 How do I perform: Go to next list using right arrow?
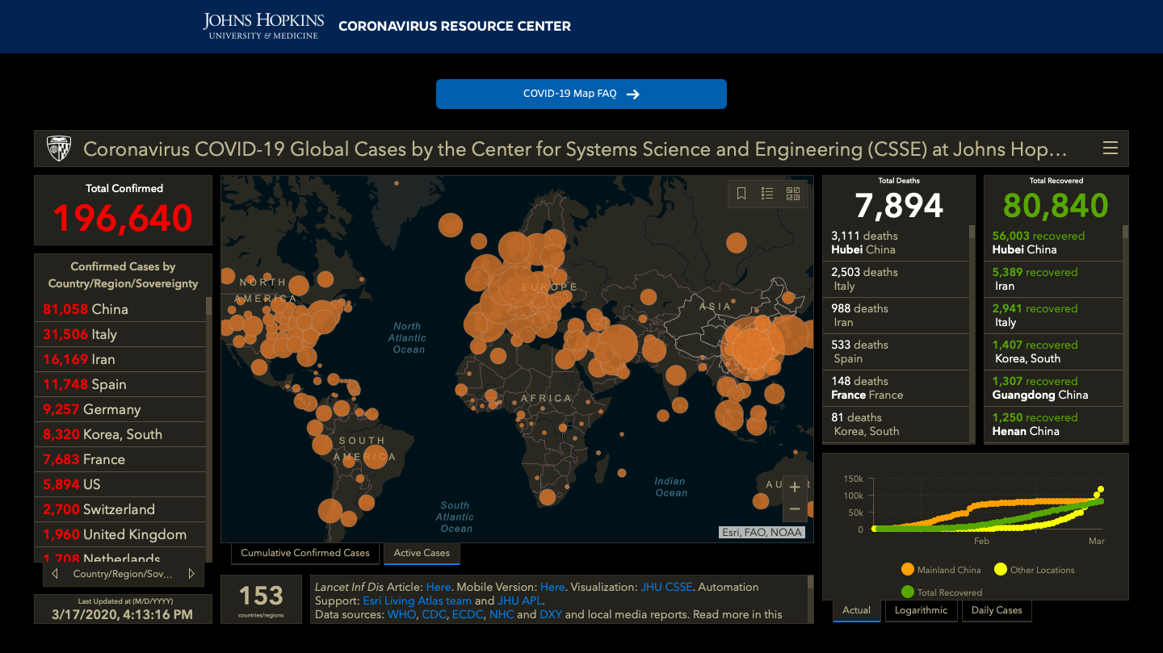pyautogui.click(x=191, y=574)
